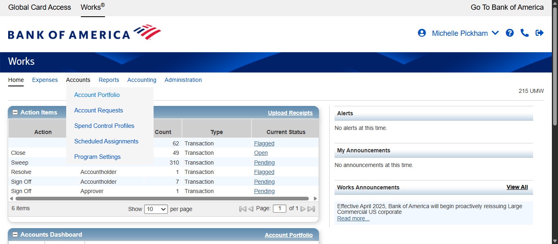Collapse the Accounts Dashboard panel
The image size is (558, 244).
(x=15, y=235)
